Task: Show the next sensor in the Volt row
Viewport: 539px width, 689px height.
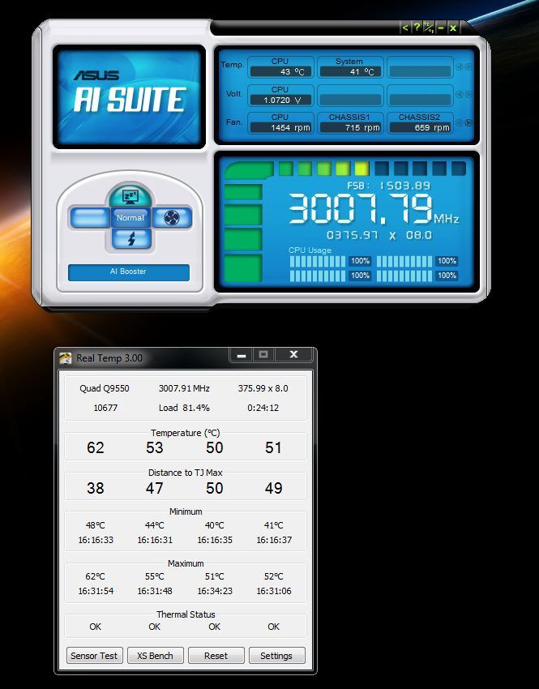Action: (468, 95)
